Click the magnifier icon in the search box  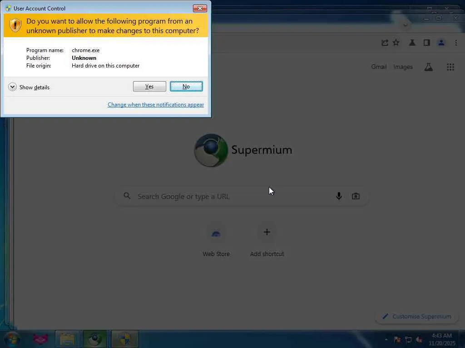point(127,196)
